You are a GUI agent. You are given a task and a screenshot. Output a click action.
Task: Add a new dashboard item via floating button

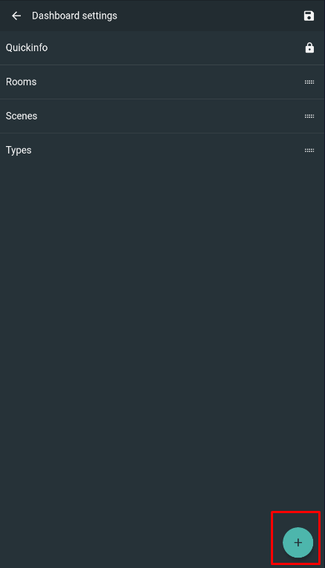coord(298,542)
